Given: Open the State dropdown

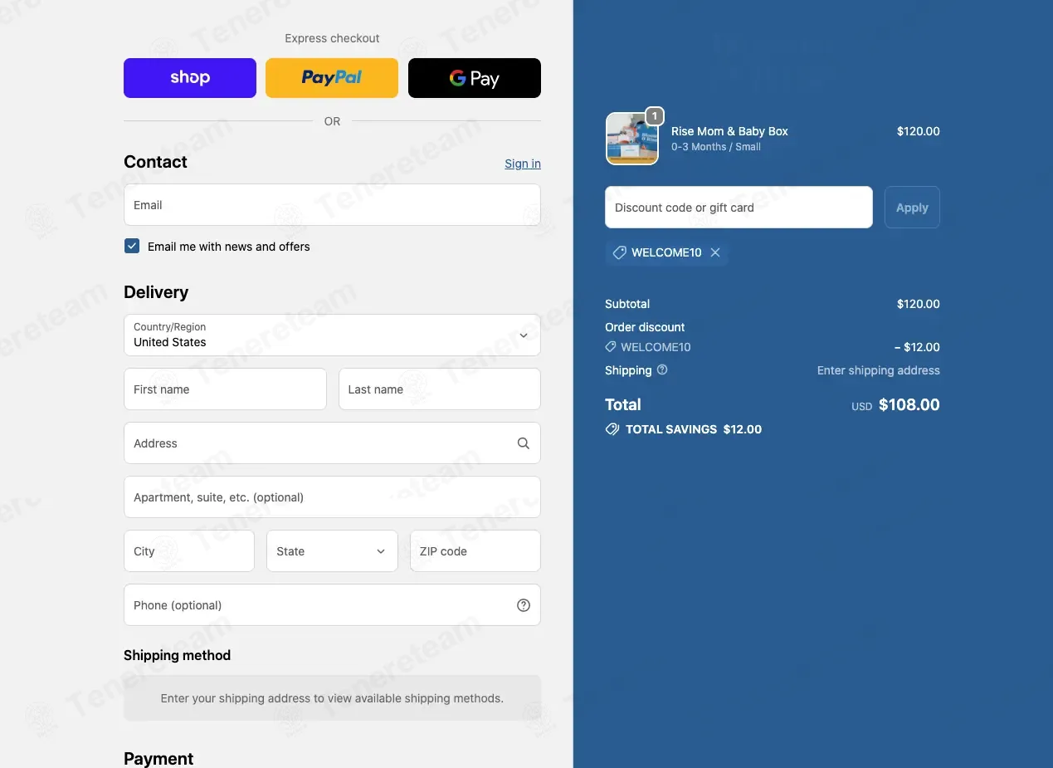Looking at the screenshot, I should (x=332, y=551).
